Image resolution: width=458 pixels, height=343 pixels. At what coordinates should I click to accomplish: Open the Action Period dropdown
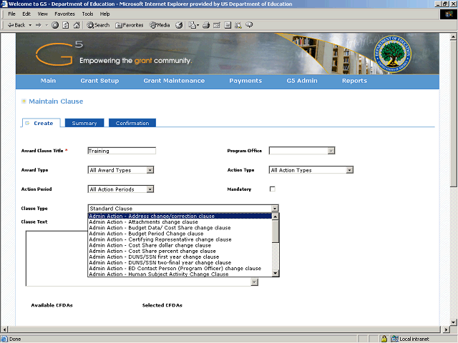[x=121, y=189]
